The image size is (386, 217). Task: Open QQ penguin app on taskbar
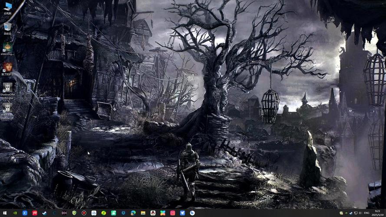(153, 213)
